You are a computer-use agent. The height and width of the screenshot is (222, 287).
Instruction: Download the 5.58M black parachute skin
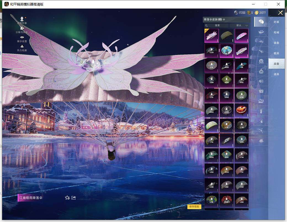[x=211, y=185]
